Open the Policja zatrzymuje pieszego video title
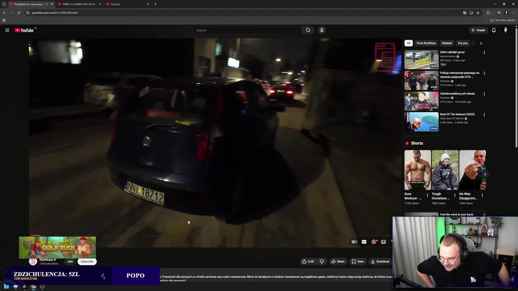518x291 pixels. [460, 75]
